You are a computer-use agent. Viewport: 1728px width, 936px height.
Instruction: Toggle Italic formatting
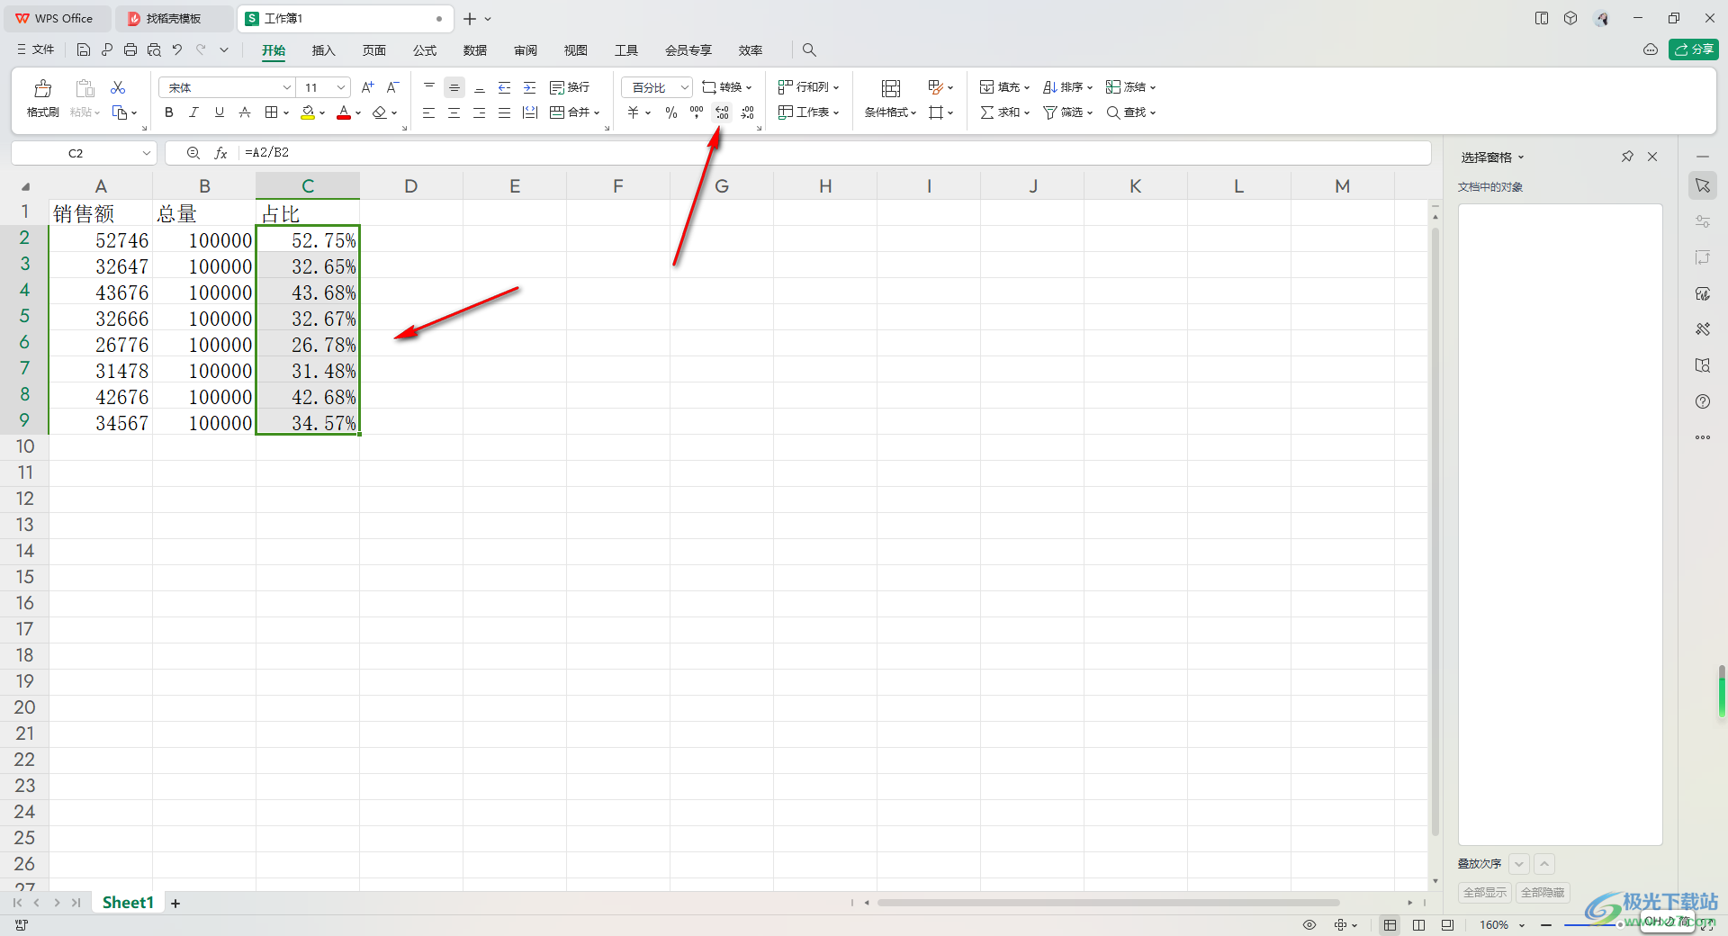[194, 112]
